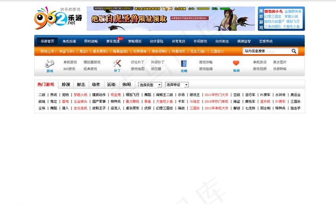Open the 乐游转帖 link
Image resolution: width=336 pixels, height=204 pixels.
[x=280, y=69]
